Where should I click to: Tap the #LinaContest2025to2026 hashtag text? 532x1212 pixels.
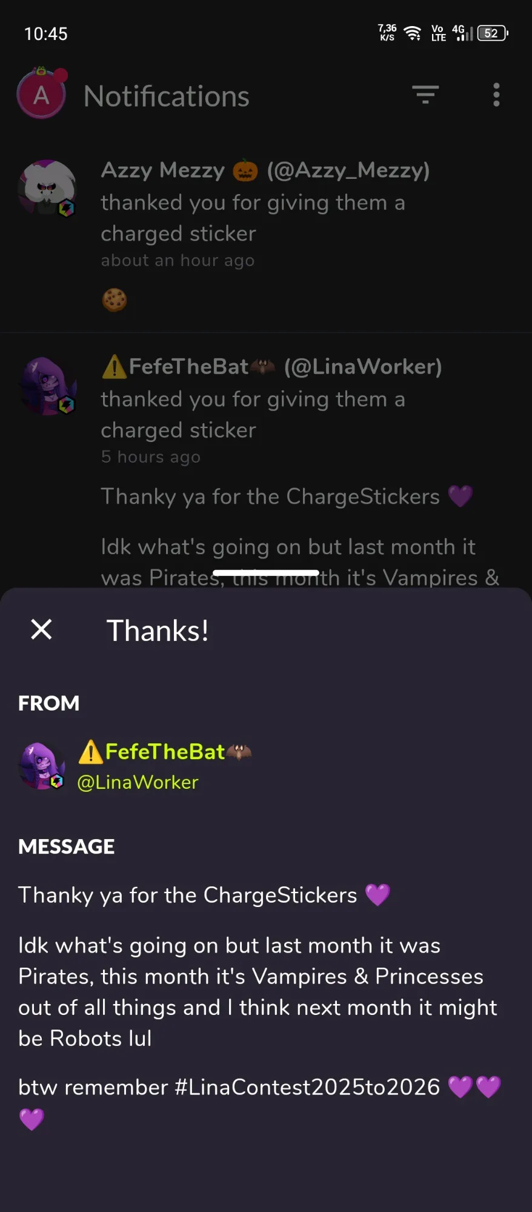pos(307,1087)
